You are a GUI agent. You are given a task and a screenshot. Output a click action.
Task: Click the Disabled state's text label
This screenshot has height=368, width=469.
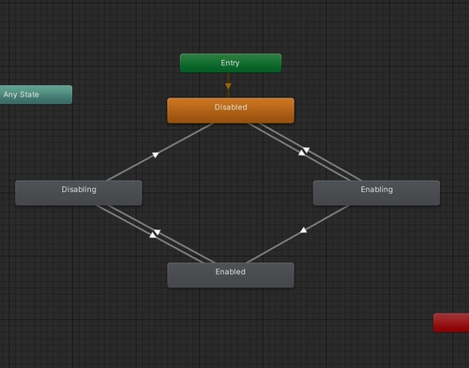point(231,107)
